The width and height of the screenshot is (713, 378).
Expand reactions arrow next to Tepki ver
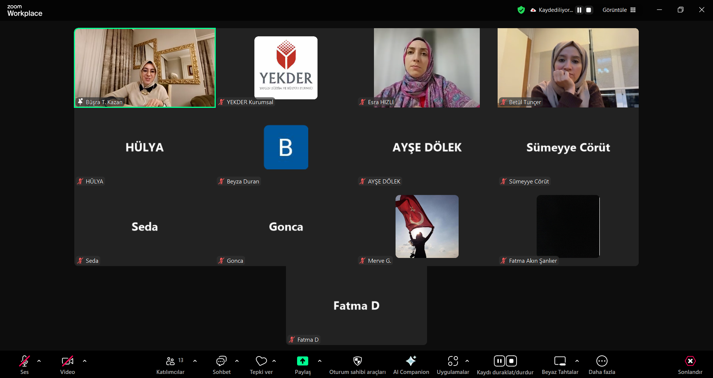point(274,361)
